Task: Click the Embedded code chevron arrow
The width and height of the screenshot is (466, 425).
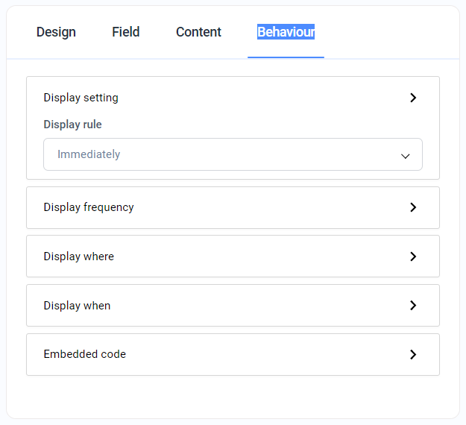Action: pyautogui.click(x=413, y=355)
